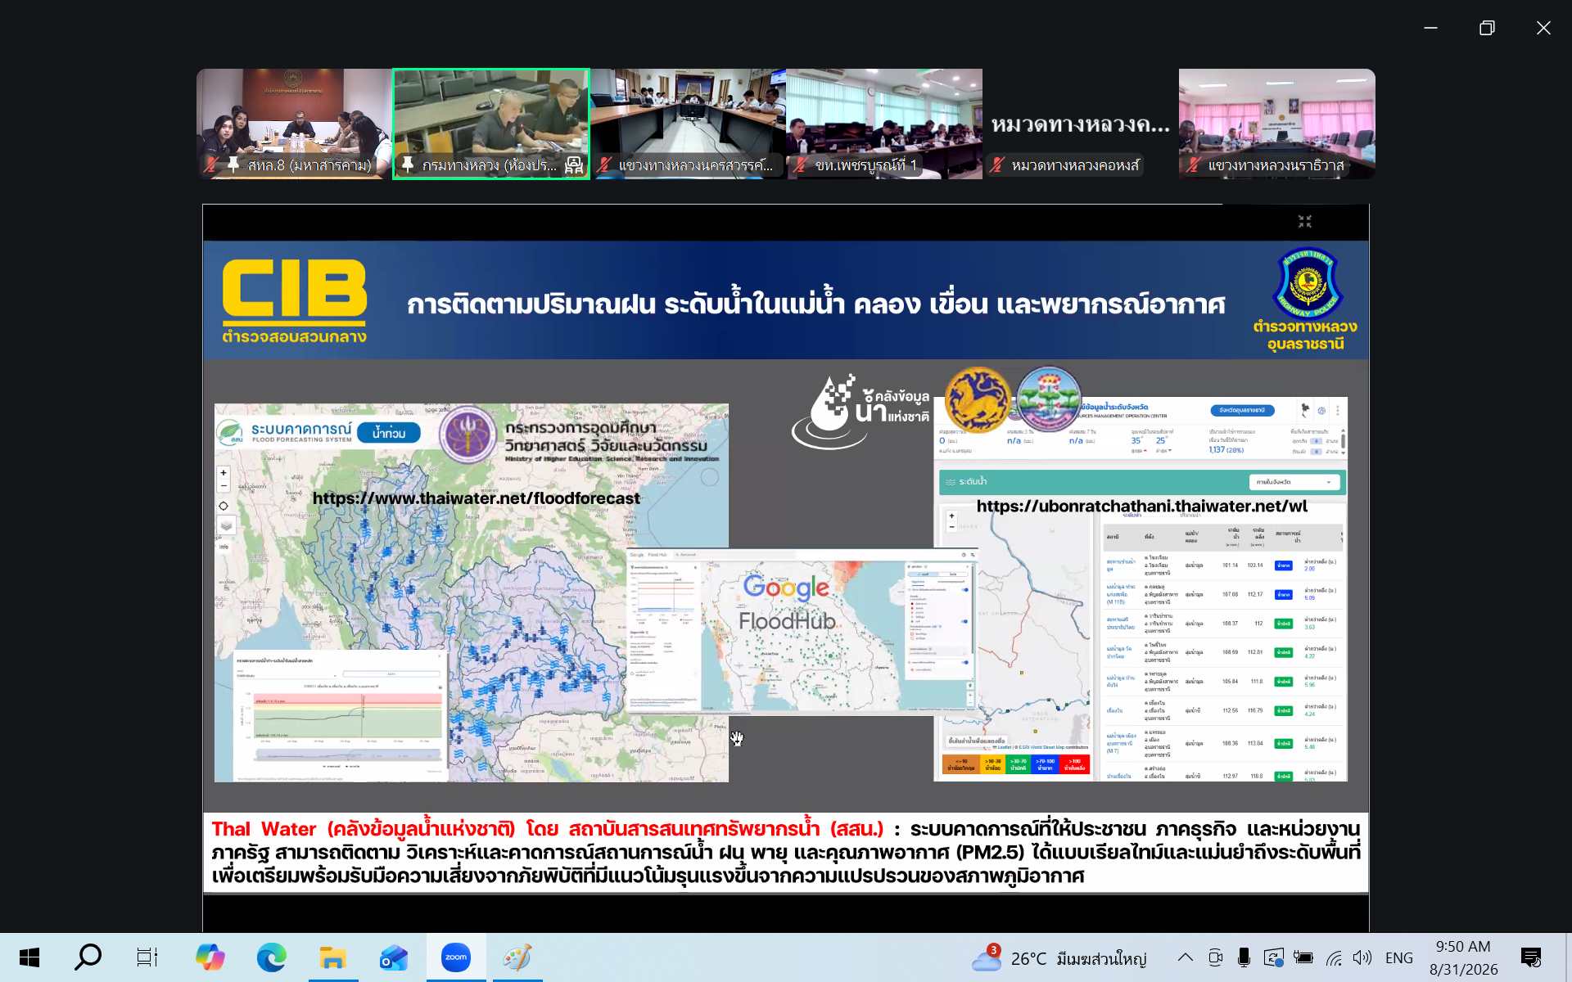
Task: Open the Wi-Fi network flyout
Action: coord(1334,957)
